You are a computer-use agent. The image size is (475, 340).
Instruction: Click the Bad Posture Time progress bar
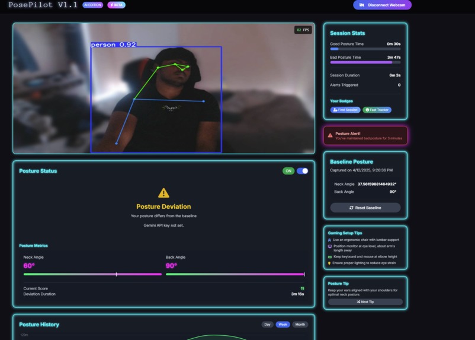(x=365, y=62)
